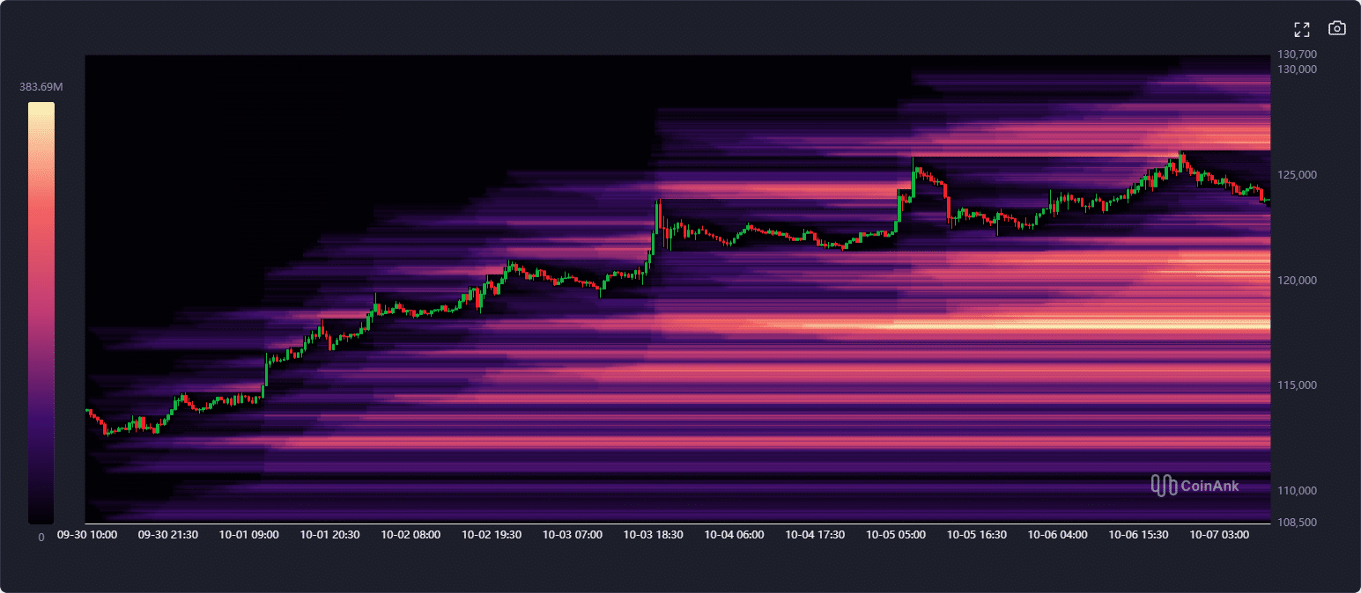Pick the 10-03 18:30 time axis label
This screenshot has height=593, width=1361.
[653, 534]
